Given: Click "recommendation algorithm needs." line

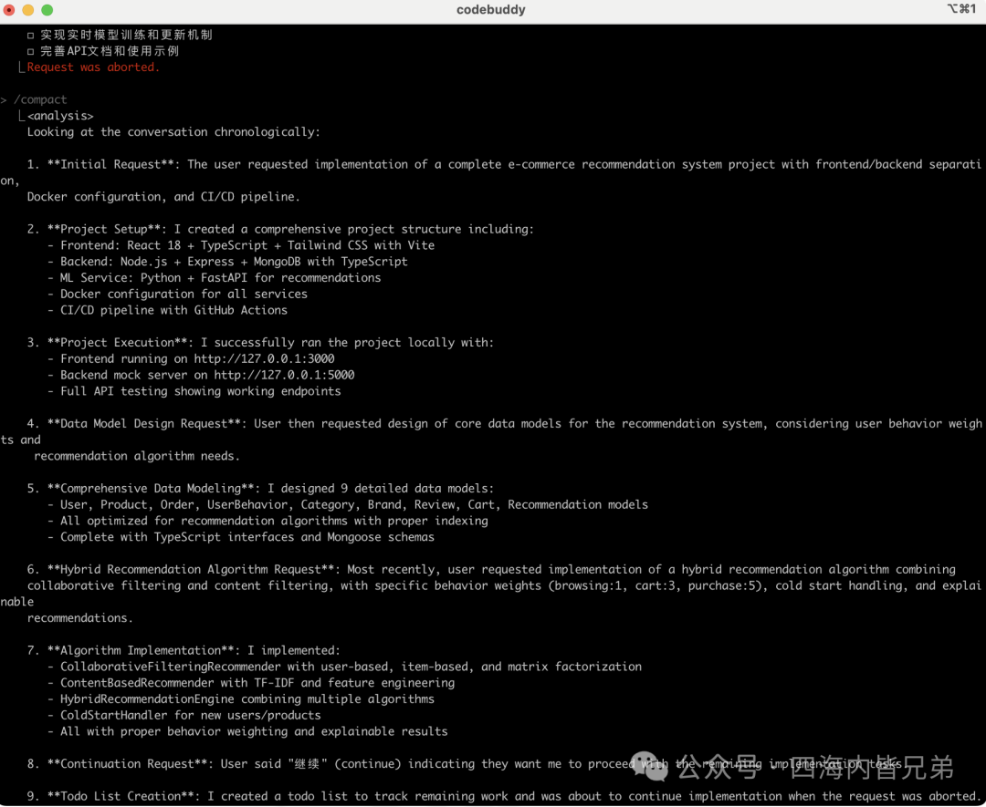Looking at the screenshot, I should pyautogui.click(x=137, y=456).
